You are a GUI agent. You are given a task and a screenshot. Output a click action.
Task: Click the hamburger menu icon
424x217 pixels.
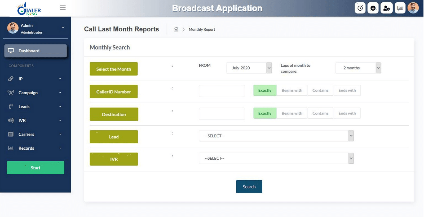coord(63,8)
